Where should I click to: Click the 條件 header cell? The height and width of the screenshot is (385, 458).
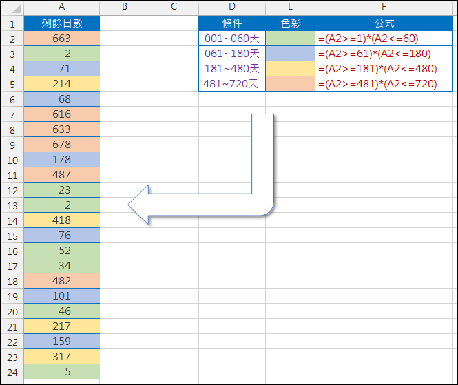232,23
